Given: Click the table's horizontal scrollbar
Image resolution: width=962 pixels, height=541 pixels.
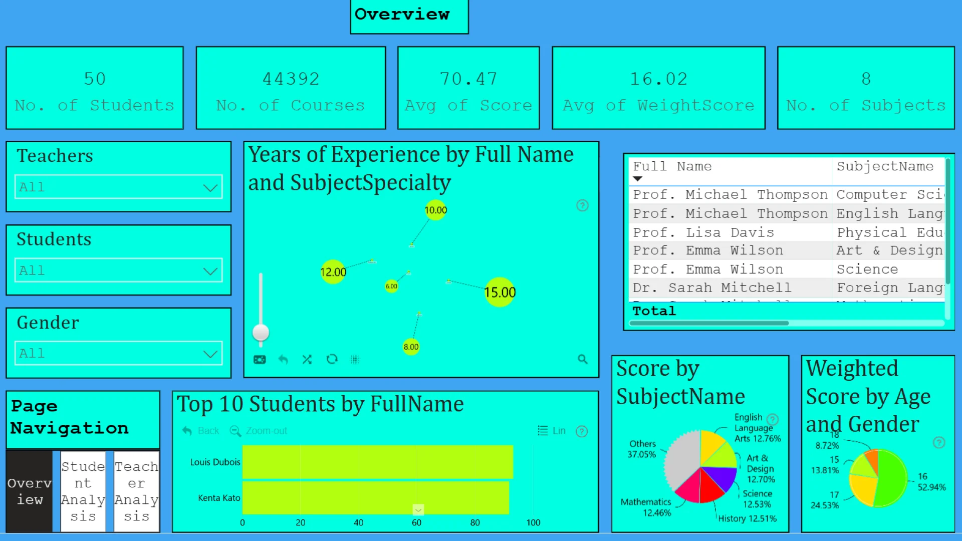Looking at the screenshot, I should point(709,323).
